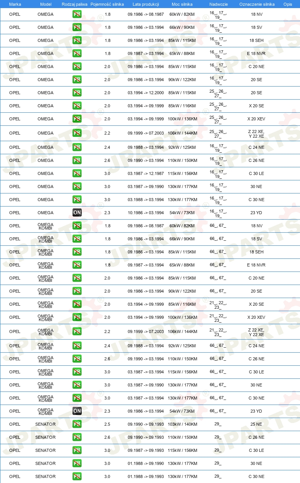Screen dimensions: 300x483
Task: Click the Opis column header
Action: 288,4
